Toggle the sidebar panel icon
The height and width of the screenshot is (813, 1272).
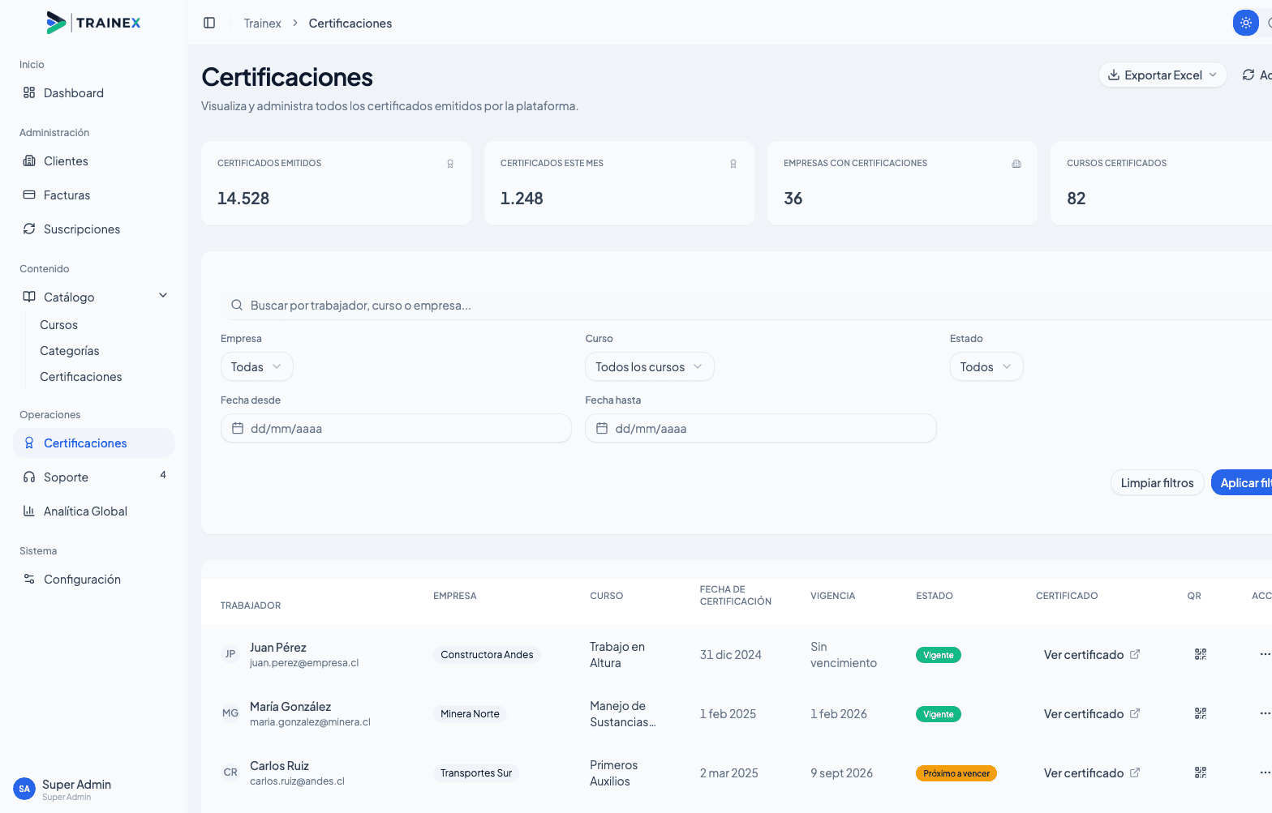pos(209,23)
